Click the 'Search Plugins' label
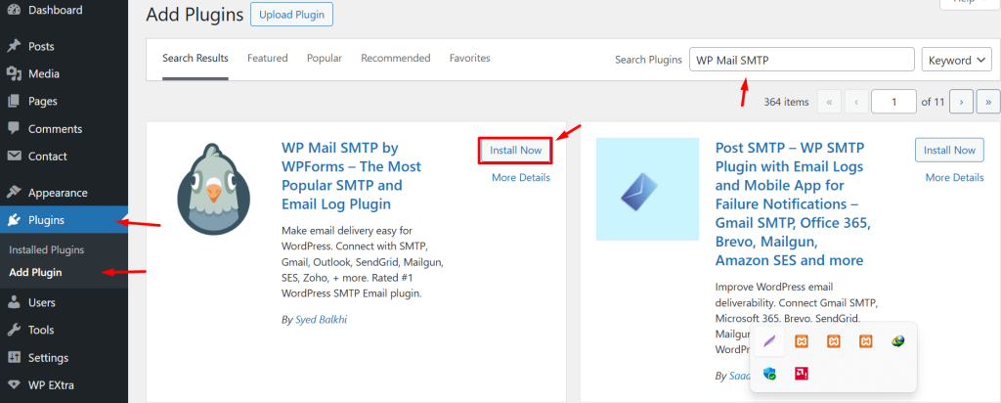Viewport: 1001px width, 403px height. point(649,60)
